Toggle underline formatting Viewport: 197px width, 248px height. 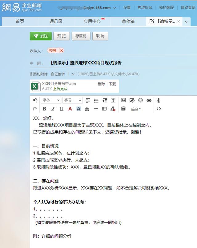click(62, 109)
